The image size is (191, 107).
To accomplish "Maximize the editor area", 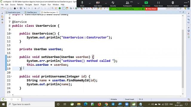I will tap(183, 12).
